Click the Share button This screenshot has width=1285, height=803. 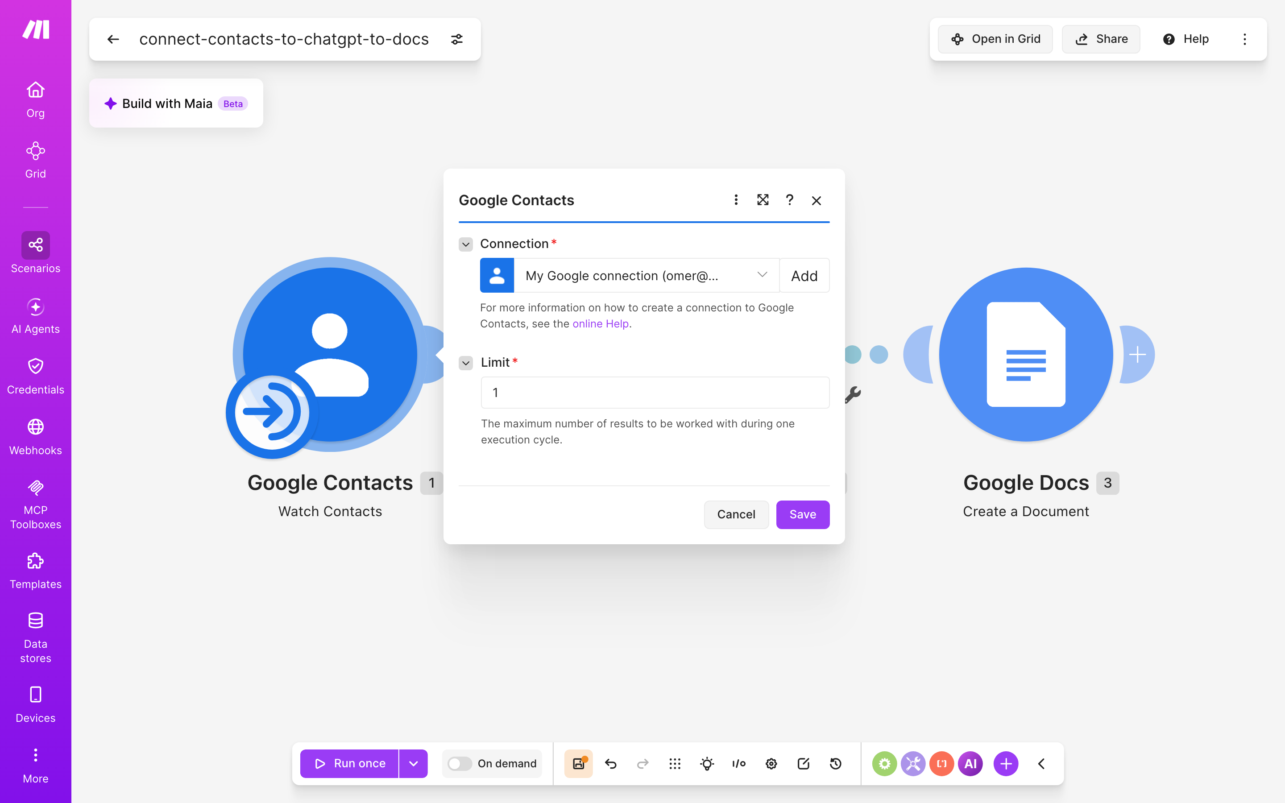click(x=1101, y=39)
